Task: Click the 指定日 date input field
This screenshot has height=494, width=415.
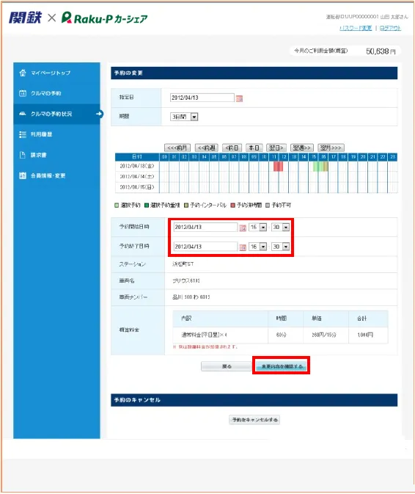Action: pos(202,98)
